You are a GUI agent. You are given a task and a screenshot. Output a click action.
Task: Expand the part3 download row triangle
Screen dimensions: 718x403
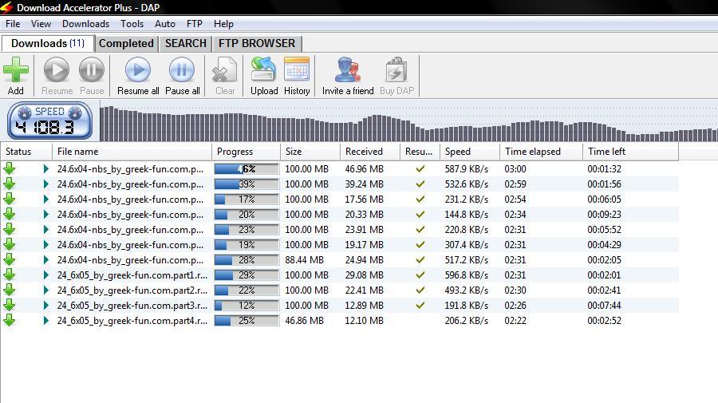45,305
